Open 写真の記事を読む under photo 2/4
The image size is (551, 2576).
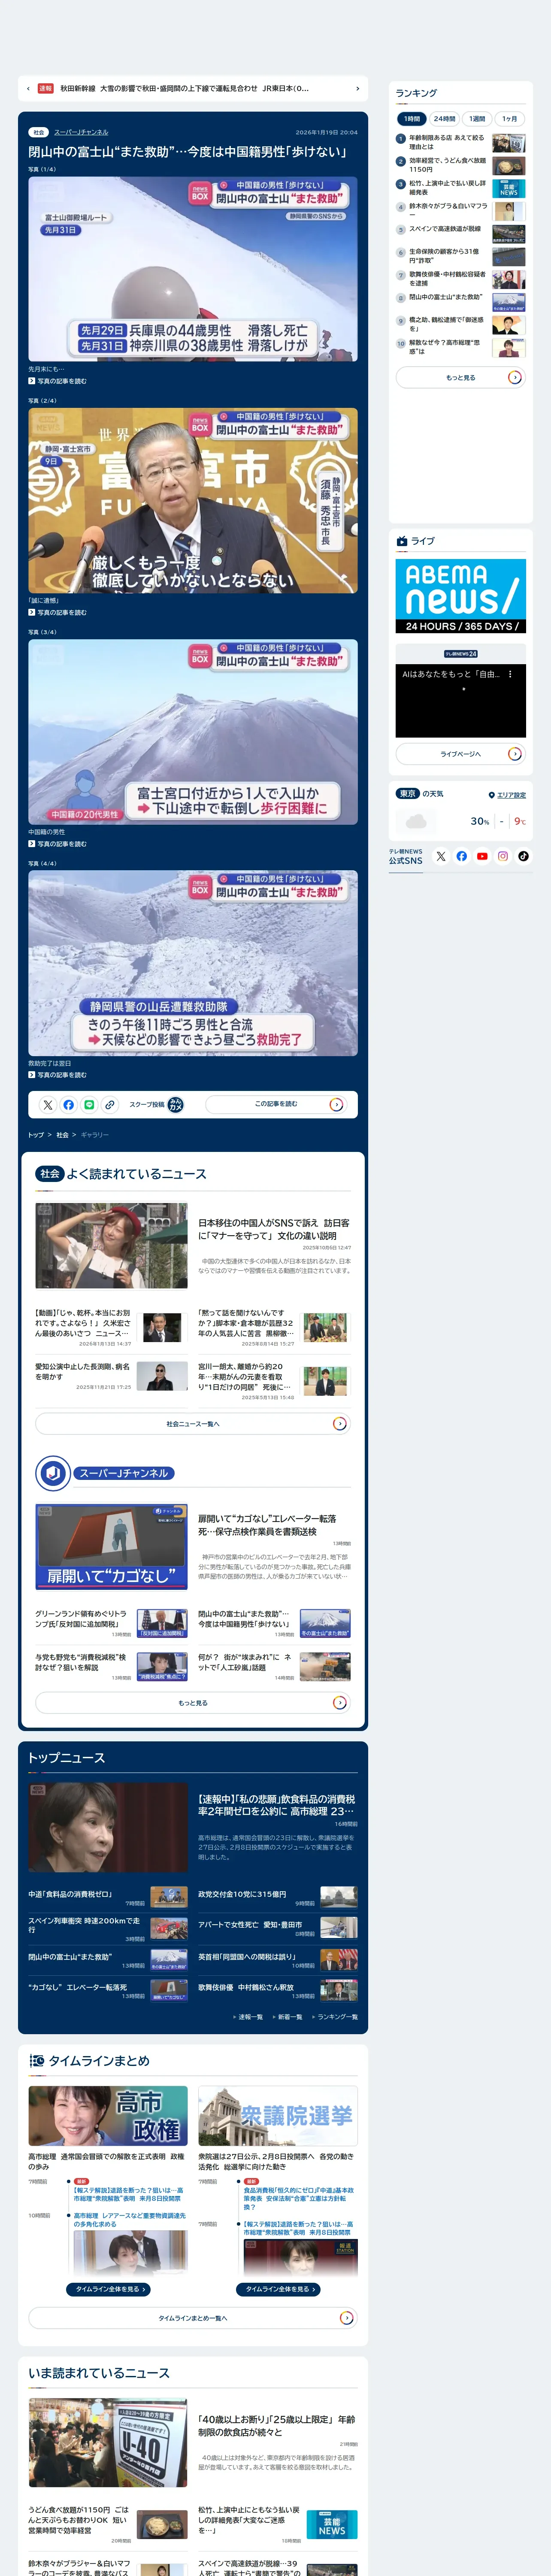[x=57, y=612]
